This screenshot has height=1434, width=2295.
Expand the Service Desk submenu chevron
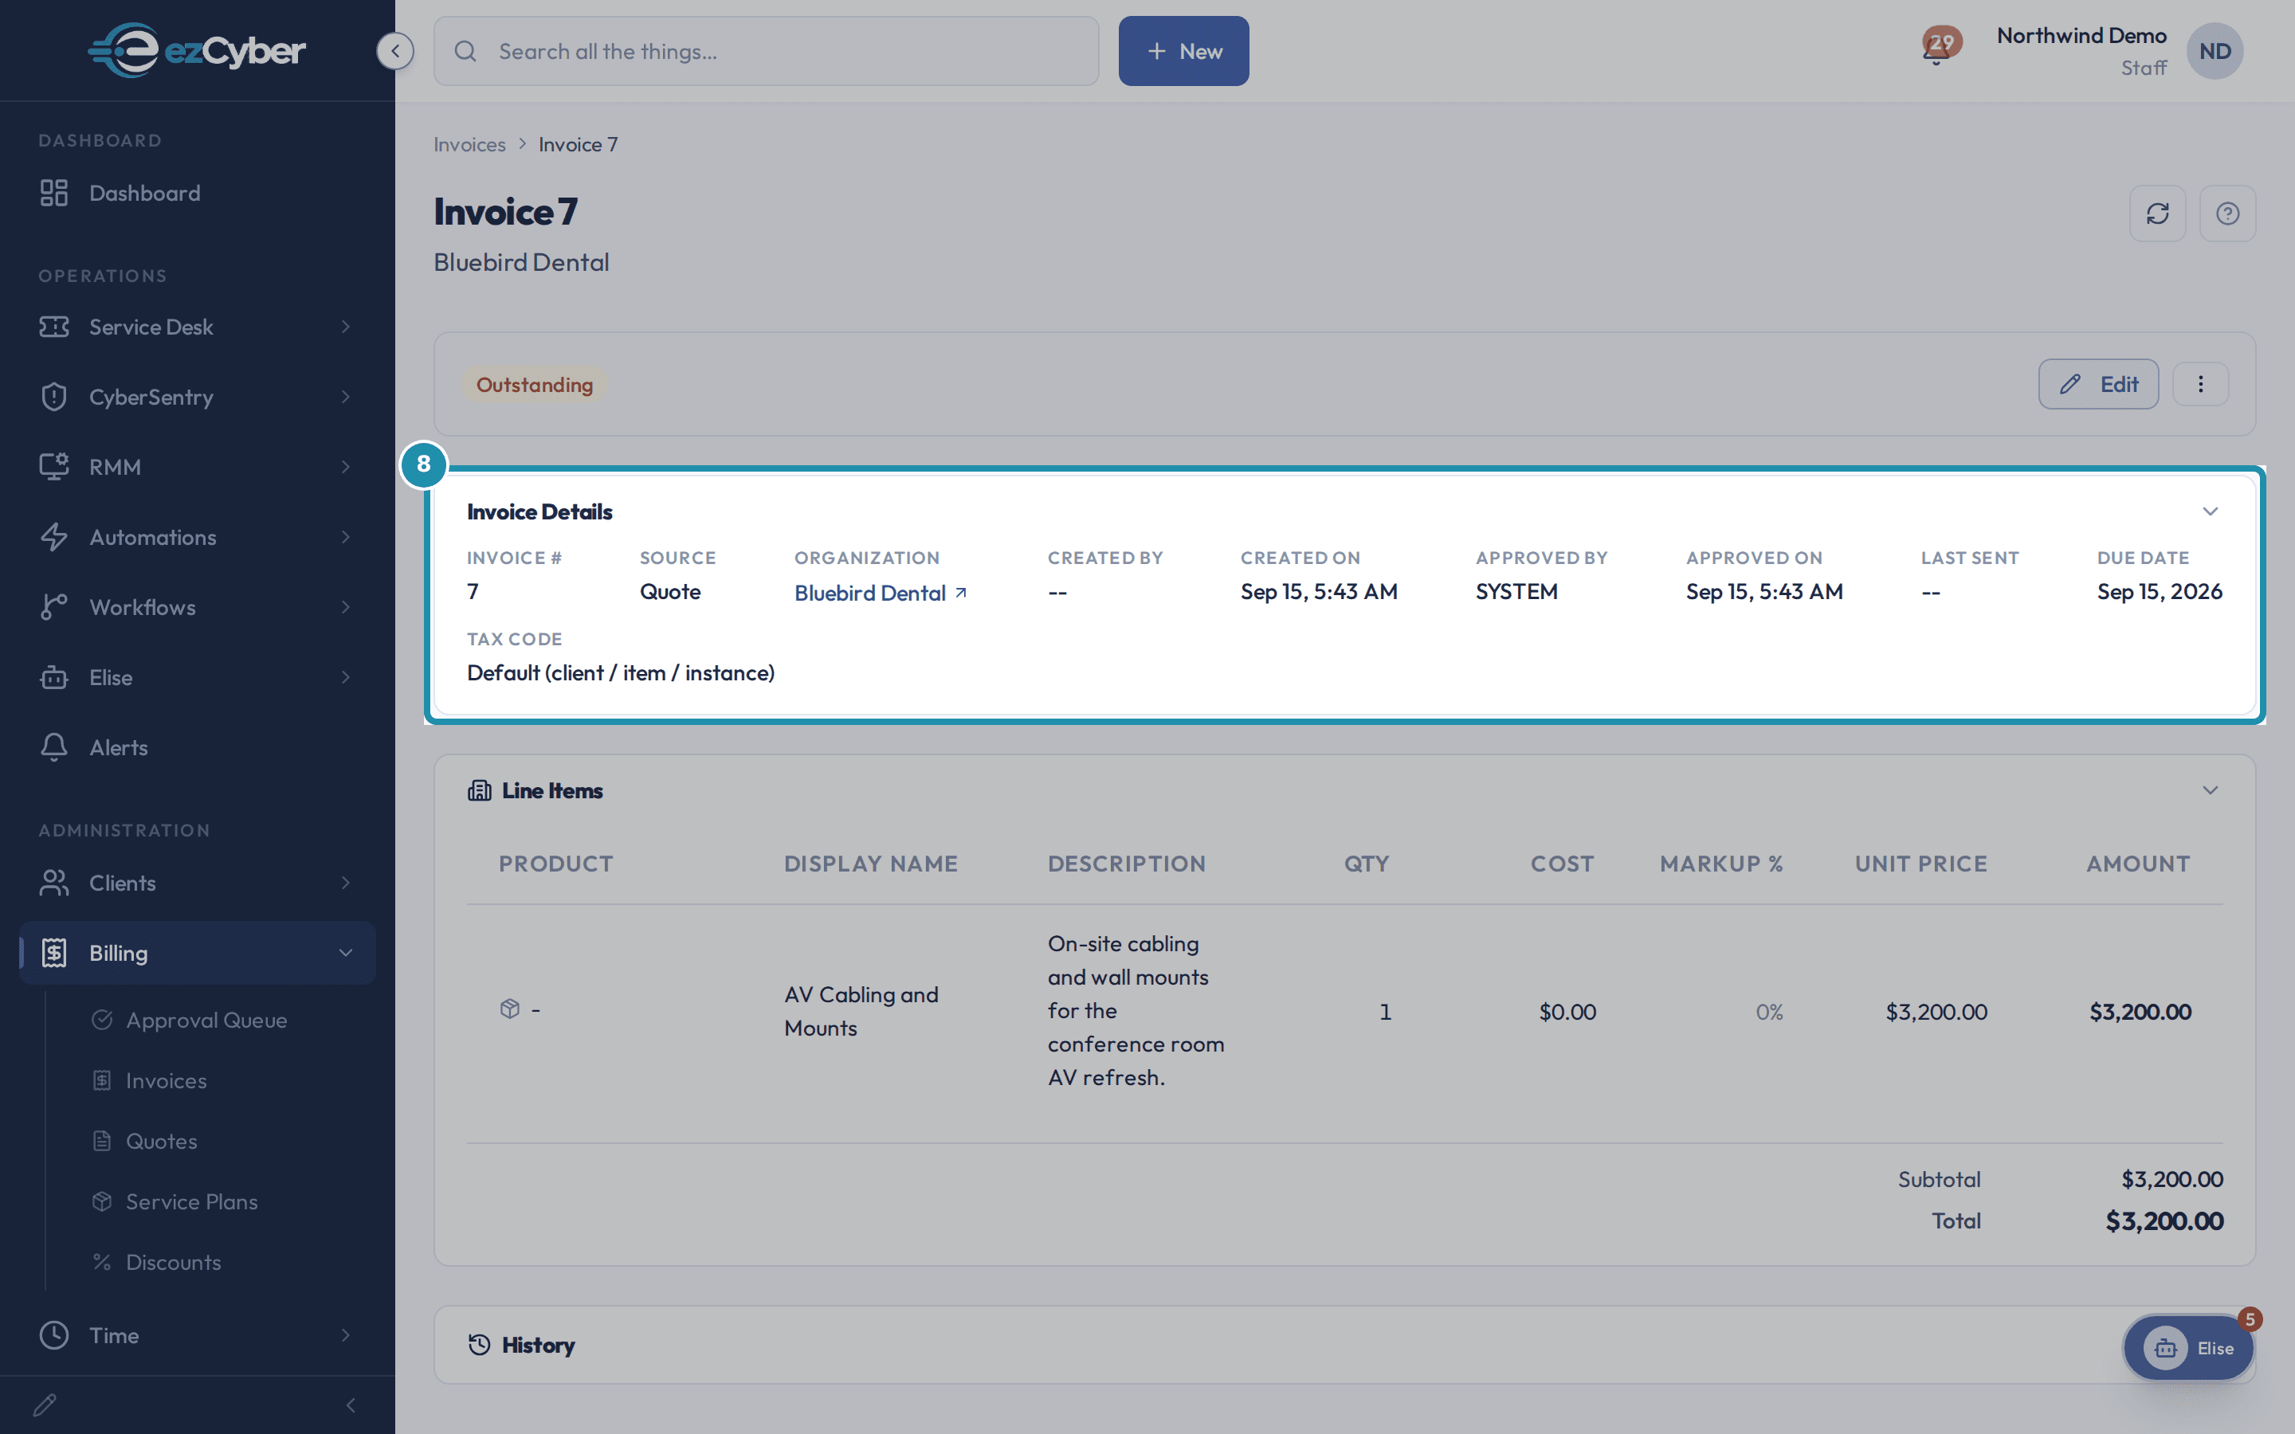coord(345,327)
